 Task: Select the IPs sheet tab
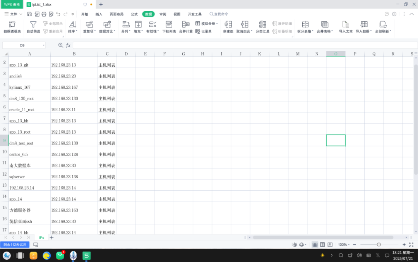[41, 238]
